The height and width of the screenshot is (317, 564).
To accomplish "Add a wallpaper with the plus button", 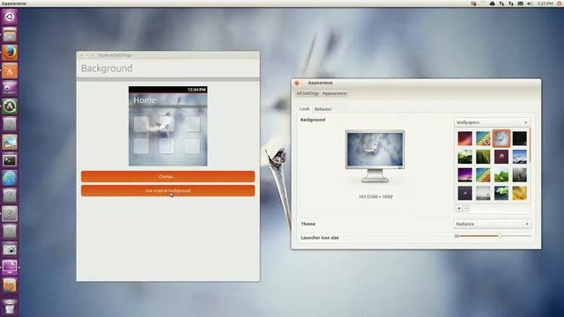I will pos(459,208).
